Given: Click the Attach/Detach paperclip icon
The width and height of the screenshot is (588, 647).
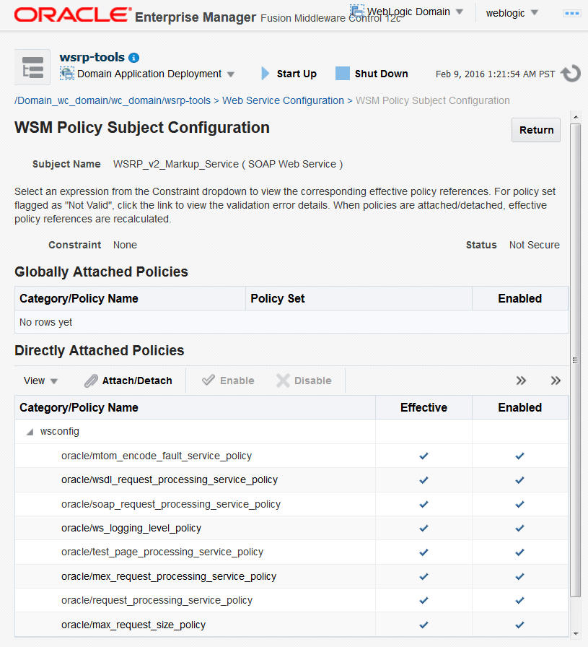Looking at the screenshot, I should coord(90,381).
